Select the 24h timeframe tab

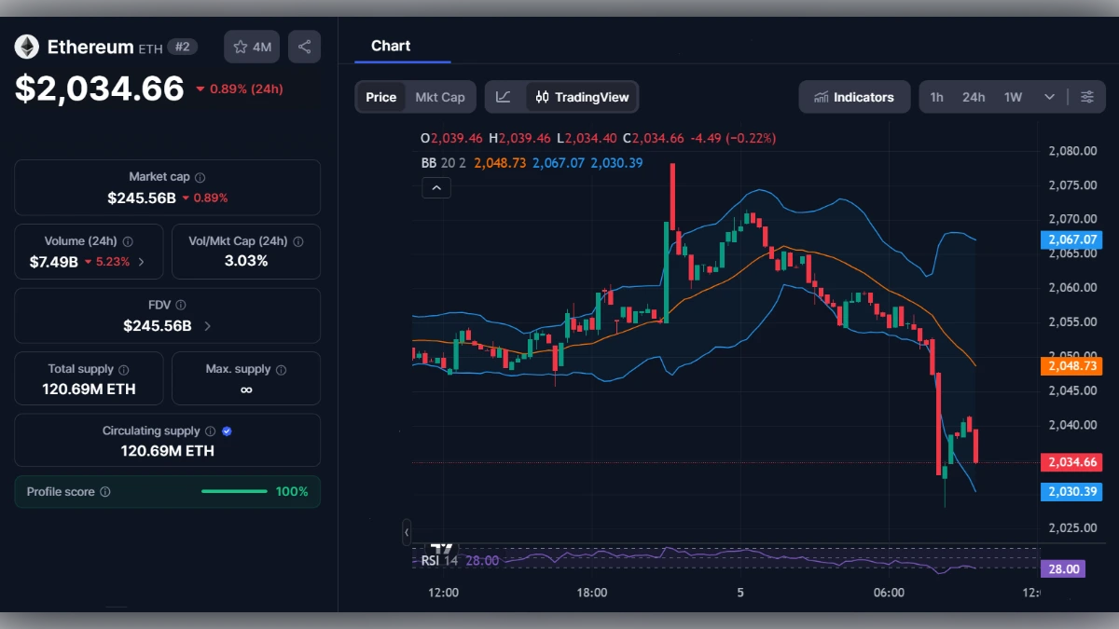(x=973, y=96)
